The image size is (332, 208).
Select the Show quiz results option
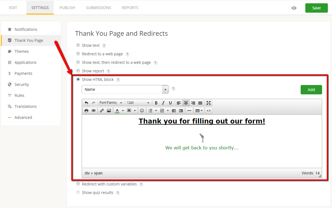(x=78, y=192)
